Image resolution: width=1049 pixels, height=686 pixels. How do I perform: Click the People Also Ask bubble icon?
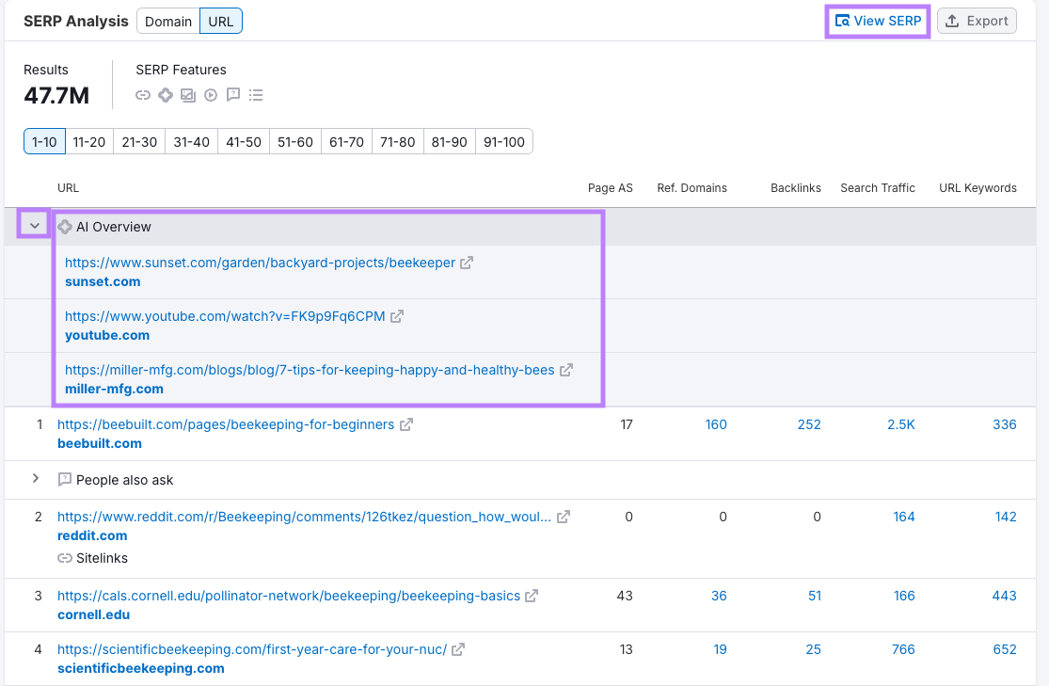pos(233,94)
